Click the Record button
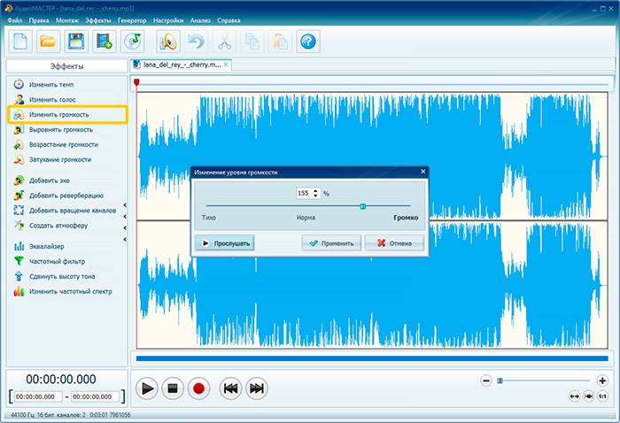The image size is (620, 423). [x=198, y=388]
